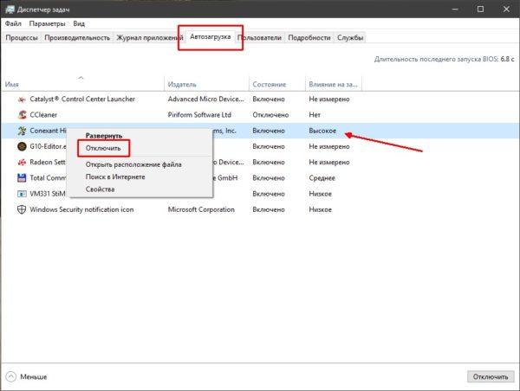Open the Параметры menu
This screenshot has width=520, height=391.
point(47,24)
